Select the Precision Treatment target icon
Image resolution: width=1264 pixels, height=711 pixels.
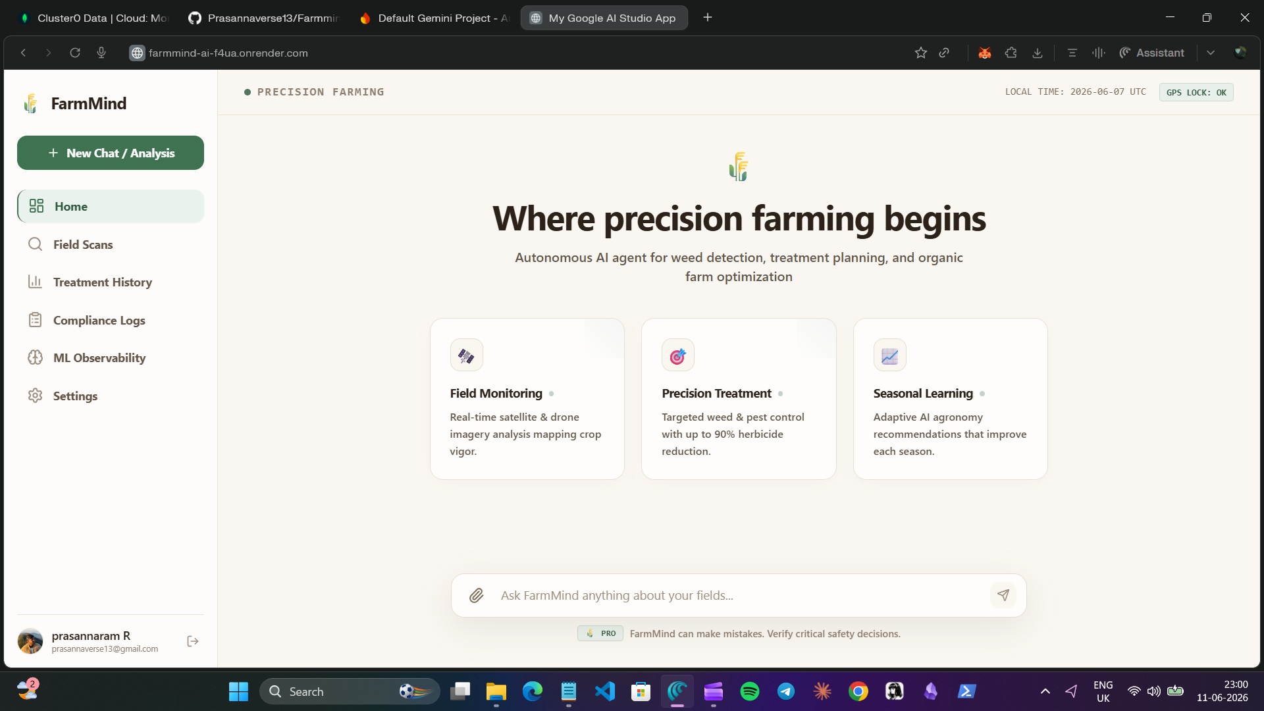click(677, 355)
